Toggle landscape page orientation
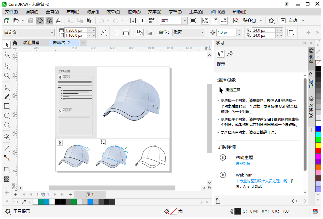Image resolution: width=323 pixels, height=219 pixels. (x=126, y=33)
